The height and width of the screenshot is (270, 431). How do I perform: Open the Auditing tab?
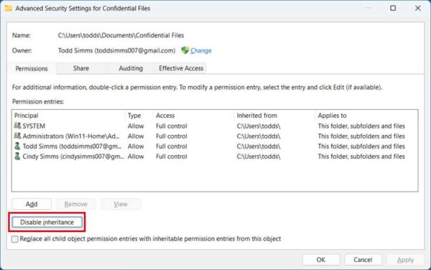click(131, 68)
